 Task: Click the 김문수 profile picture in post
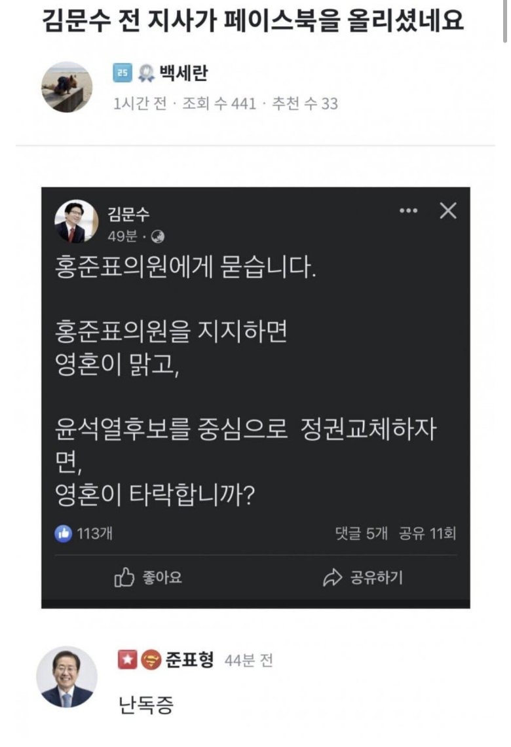point(77,222)
